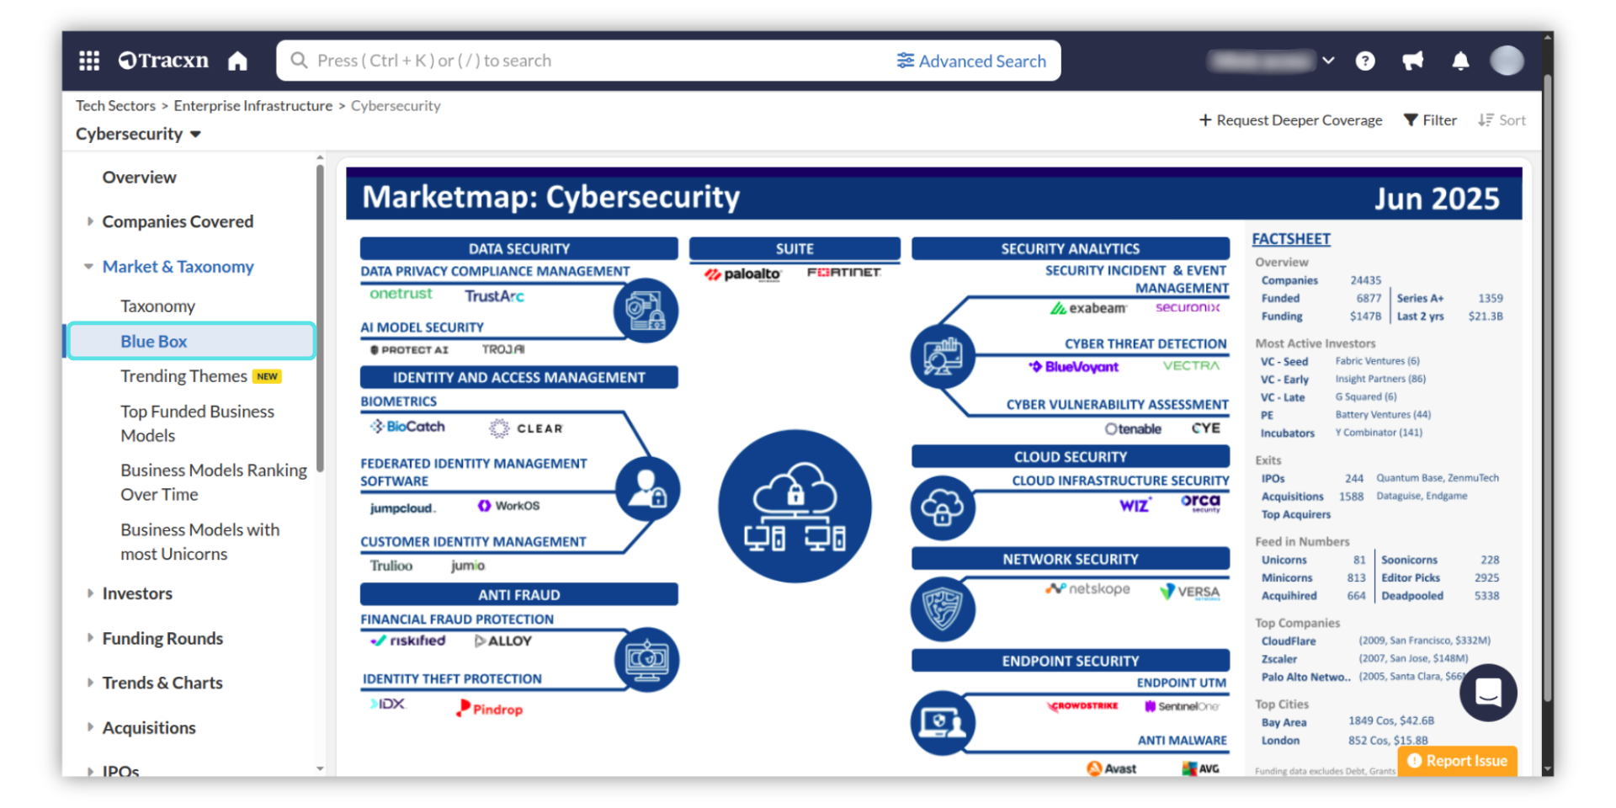
Task: Open the chat support widget
Action: (x=1487, y=693)
